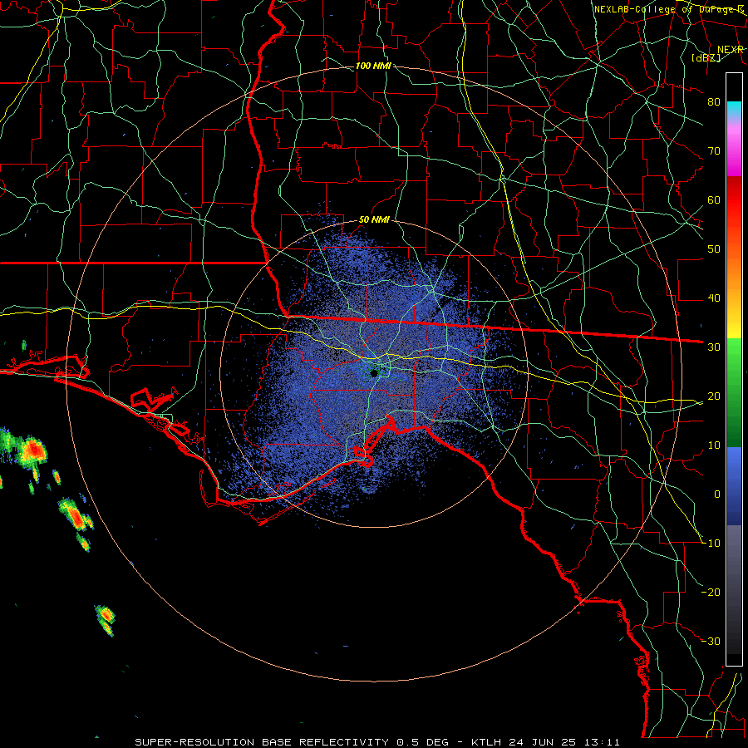This screenshot has width=748, height=748.
Task: Click the -10 dBZ scale value
Action: [711, 544]
